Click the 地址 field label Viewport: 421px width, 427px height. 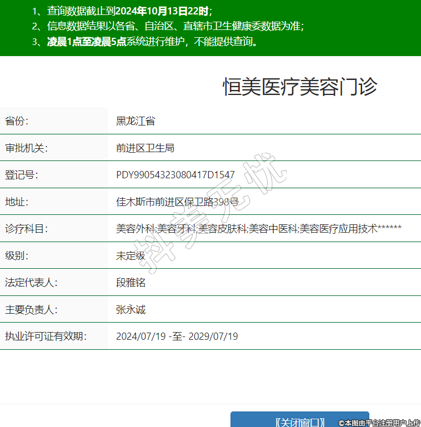[17, 202]
